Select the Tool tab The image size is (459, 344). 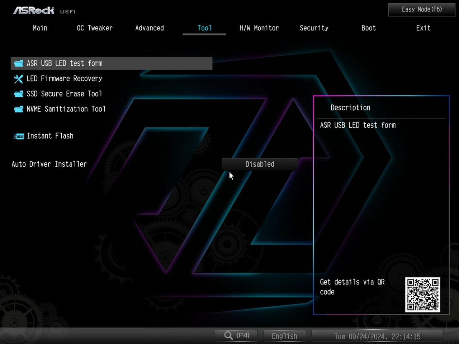pos(204,28)
